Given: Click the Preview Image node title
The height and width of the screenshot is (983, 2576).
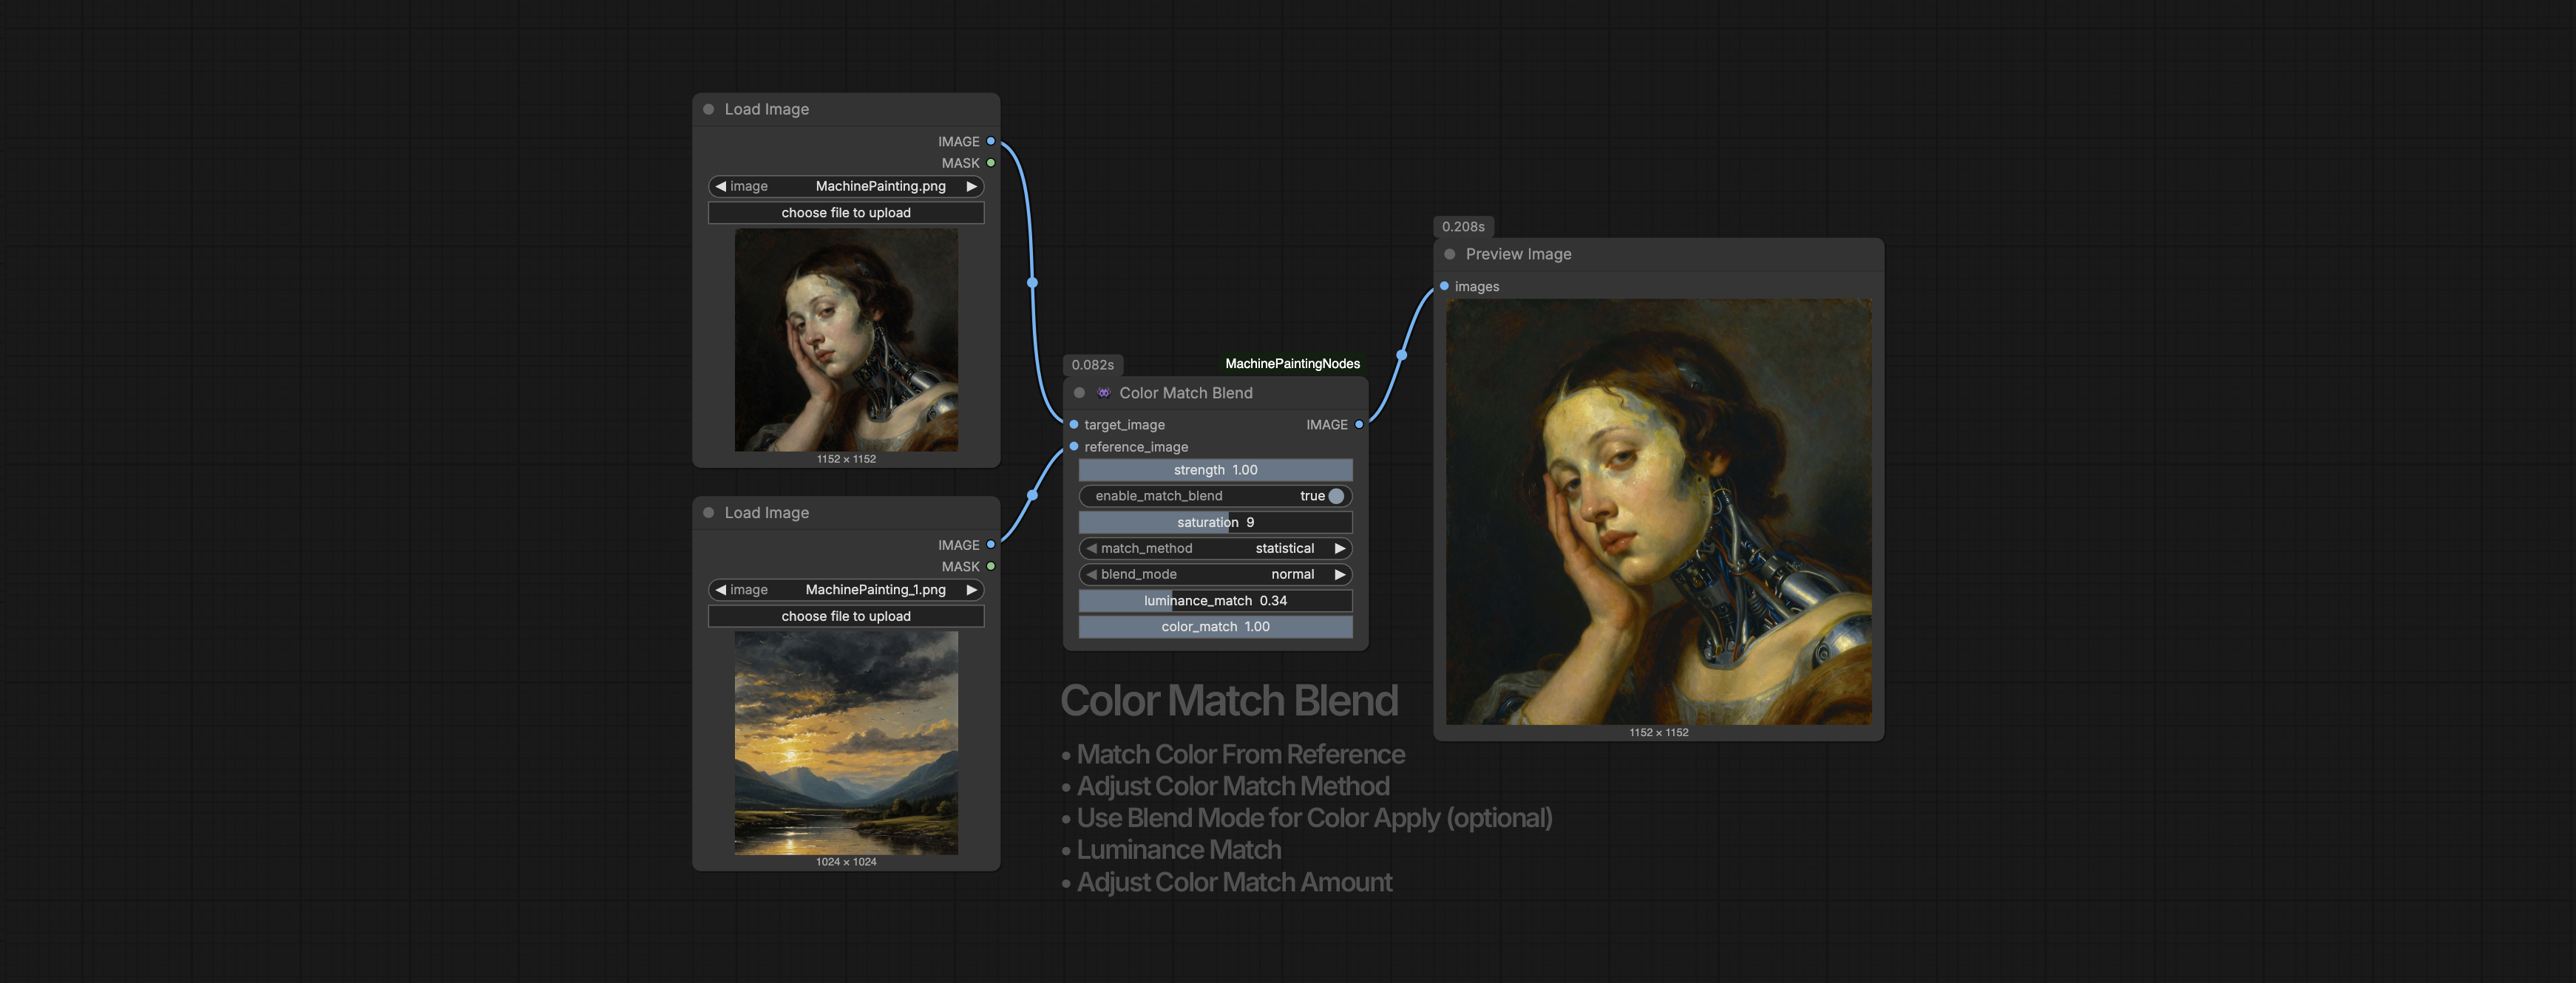Looking at the screenshot, I should (x=1518, y=254).
